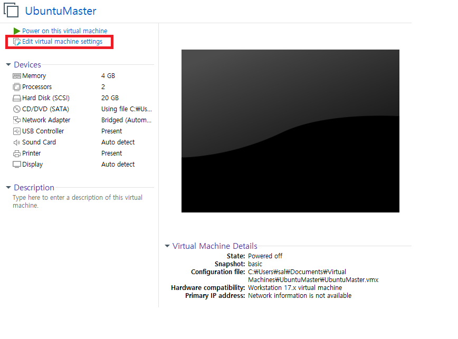458x339 pixels.
Task: Select the USB Controller icon
Action: [x=17, y=131]
